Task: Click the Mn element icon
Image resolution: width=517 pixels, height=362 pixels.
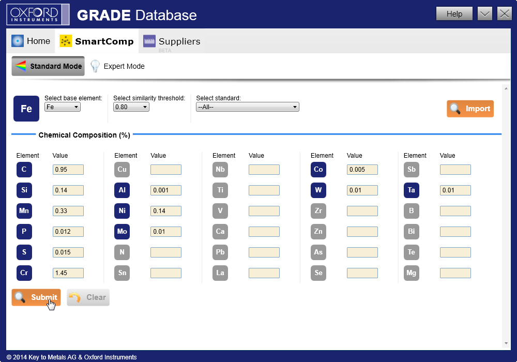Action: pyautogui.click(x=24, y=211)
